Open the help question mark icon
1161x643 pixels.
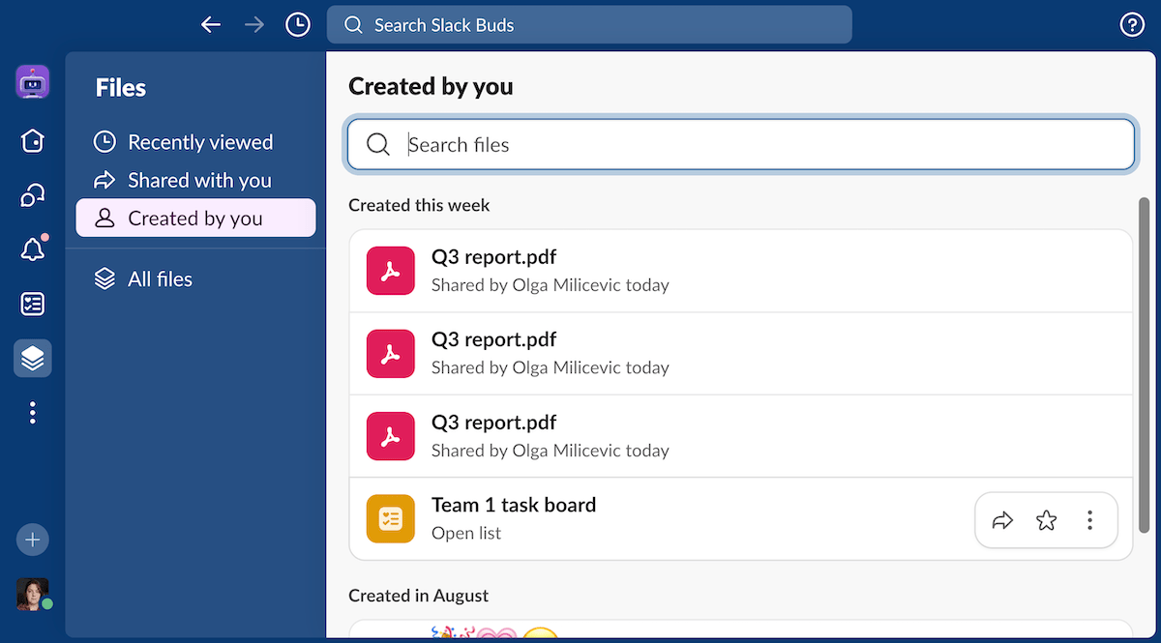tap(1132, 25)
